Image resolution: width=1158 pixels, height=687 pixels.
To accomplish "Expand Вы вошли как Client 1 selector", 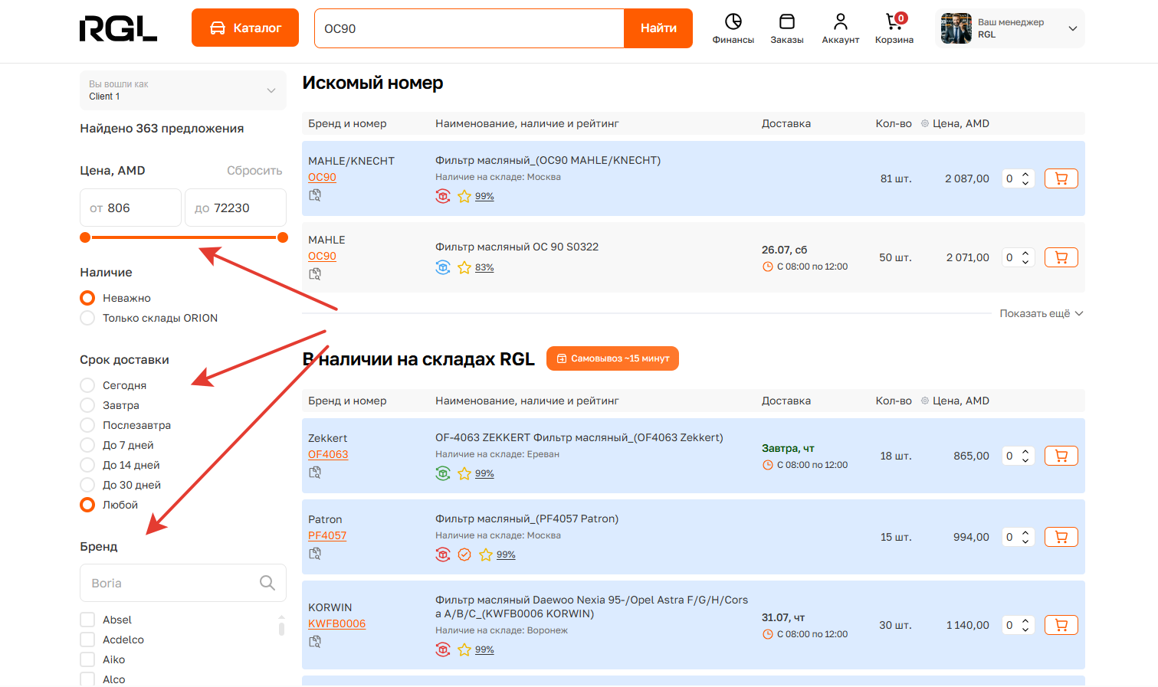I will pyautogui.click(x=183, y=90).
